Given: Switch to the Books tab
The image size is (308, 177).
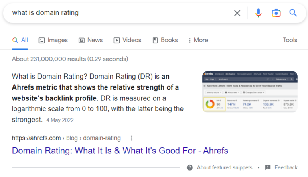Looking at the screenshot, I should (165, 40).
